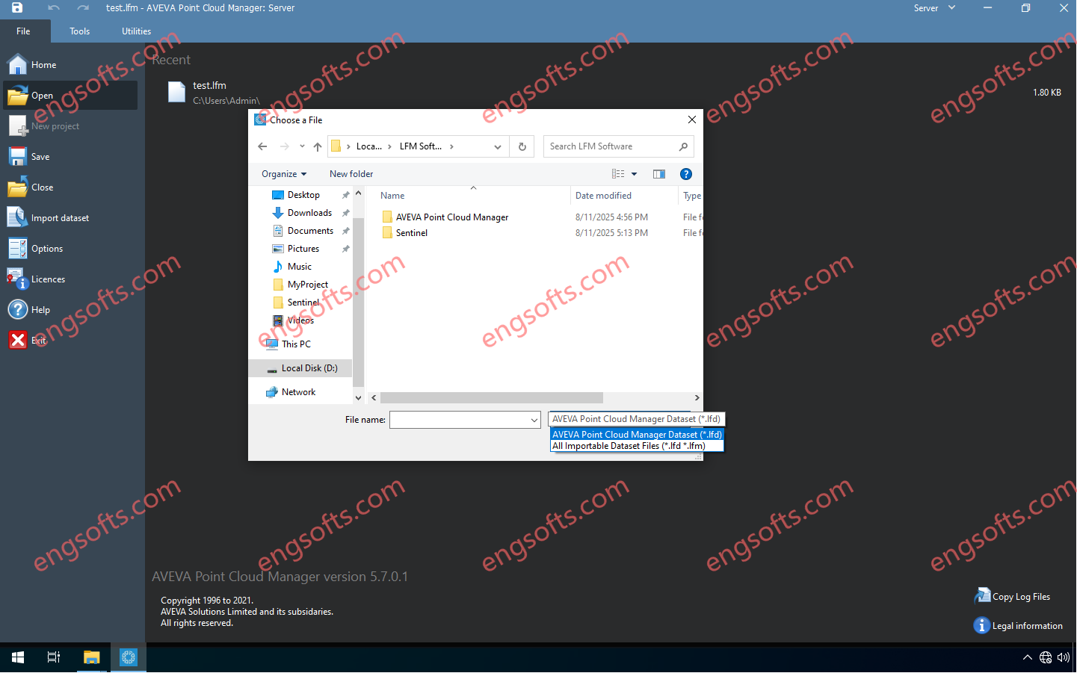Select This PC in navigation pane

point(296,344)
